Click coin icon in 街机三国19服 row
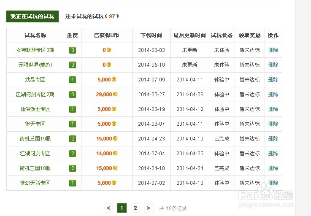The width and height of the screenshot is (311, 216). (115, 138)
